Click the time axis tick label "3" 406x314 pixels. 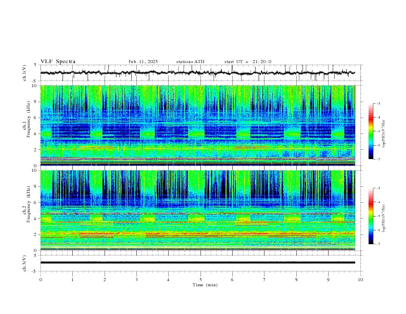pos(136,280)
